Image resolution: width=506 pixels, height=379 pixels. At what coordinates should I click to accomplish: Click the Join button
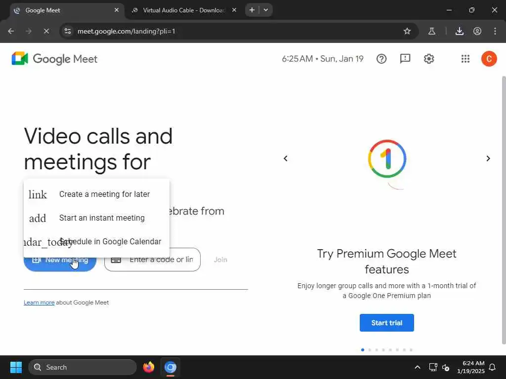[x=220, y=260]
